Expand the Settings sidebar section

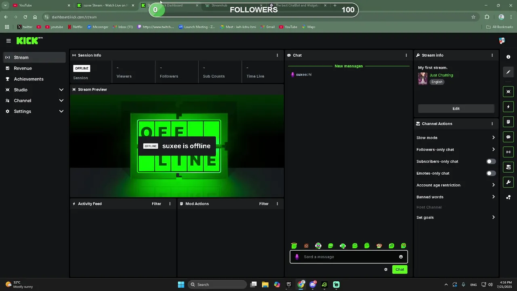34,111
